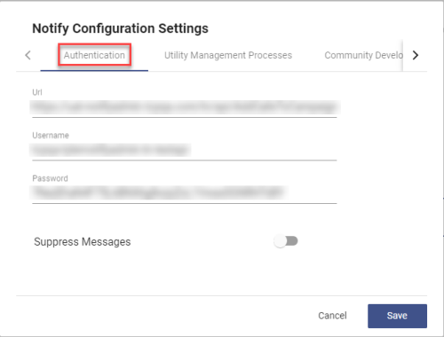Click the Notify Configuration Settings heading
The height and width of the screenshot is (337, 444).
(x=120, y=28)
